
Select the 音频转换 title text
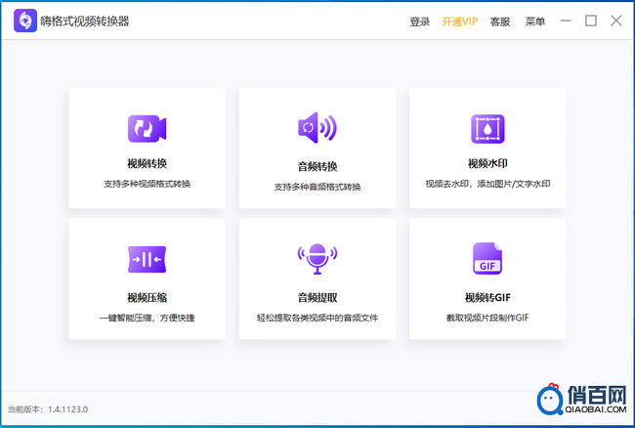point(317,166)
